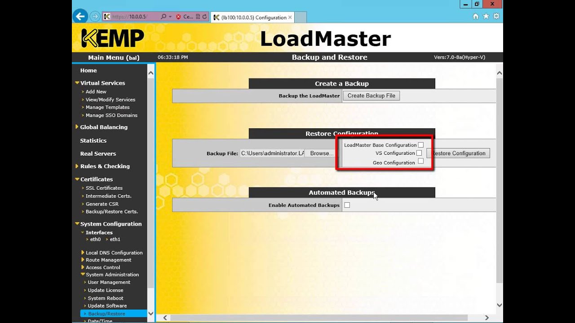Click the KEMP logo
This screenshot has width=575, height=323.
click(112, 38)
